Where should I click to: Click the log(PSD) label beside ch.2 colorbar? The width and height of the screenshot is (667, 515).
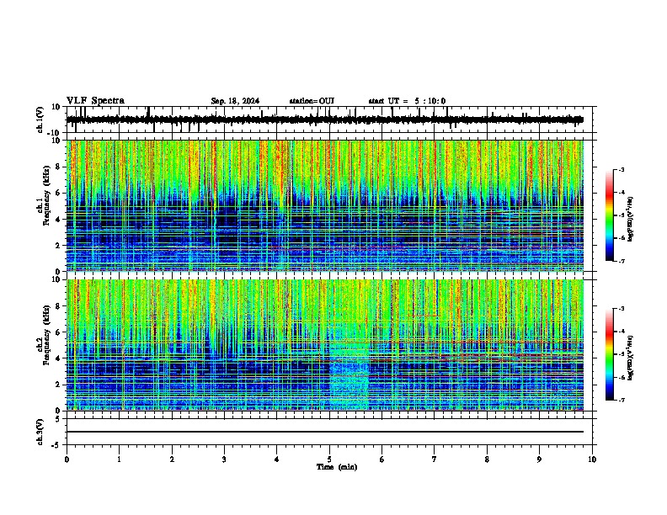tap(631, 359)
